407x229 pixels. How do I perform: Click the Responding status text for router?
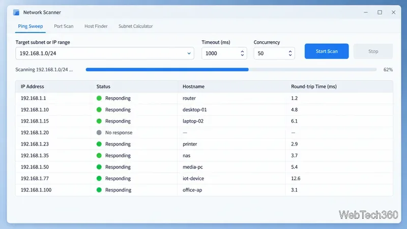click(118, 98)
